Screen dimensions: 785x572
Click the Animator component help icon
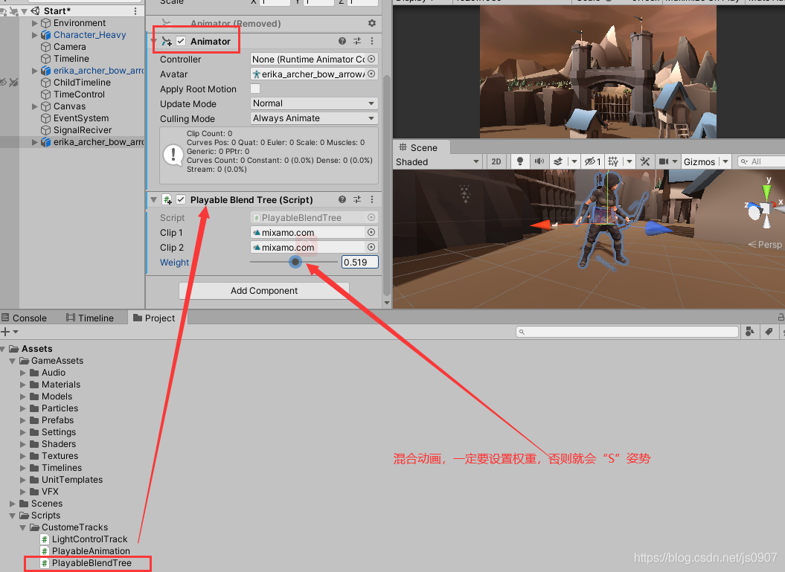pyautogui.click(x=342, y=41)
